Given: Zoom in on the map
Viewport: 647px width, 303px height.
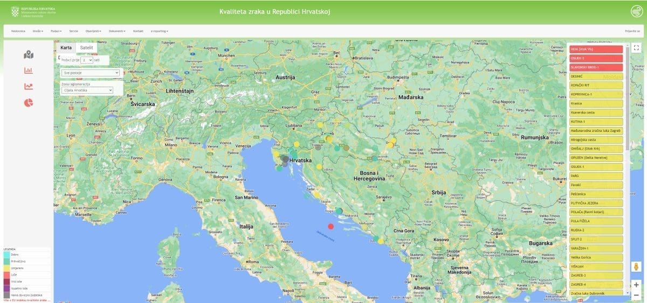Looking at the screenshot, I should tap(636, 284).
